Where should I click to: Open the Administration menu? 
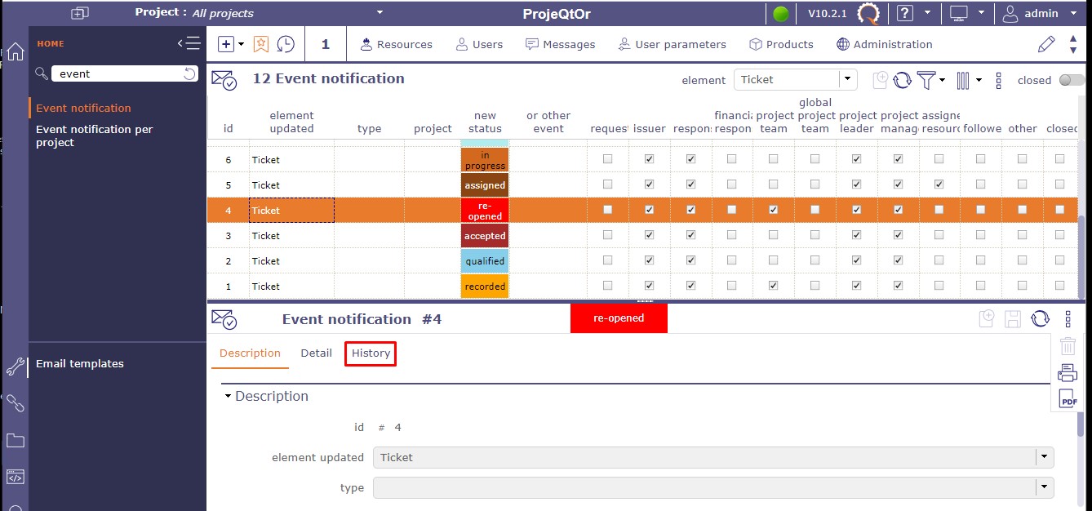tap(884, 44)
